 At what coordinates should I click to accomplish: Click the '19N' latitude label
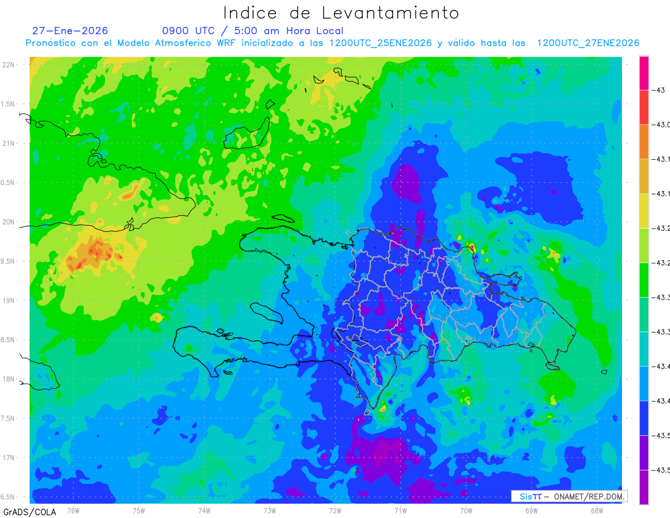click(x=9, y=301)
